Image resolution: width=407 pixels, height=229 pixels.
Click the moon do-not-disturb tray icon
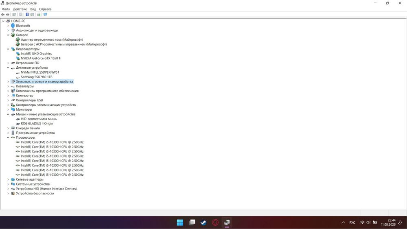[x=400, y=222]
